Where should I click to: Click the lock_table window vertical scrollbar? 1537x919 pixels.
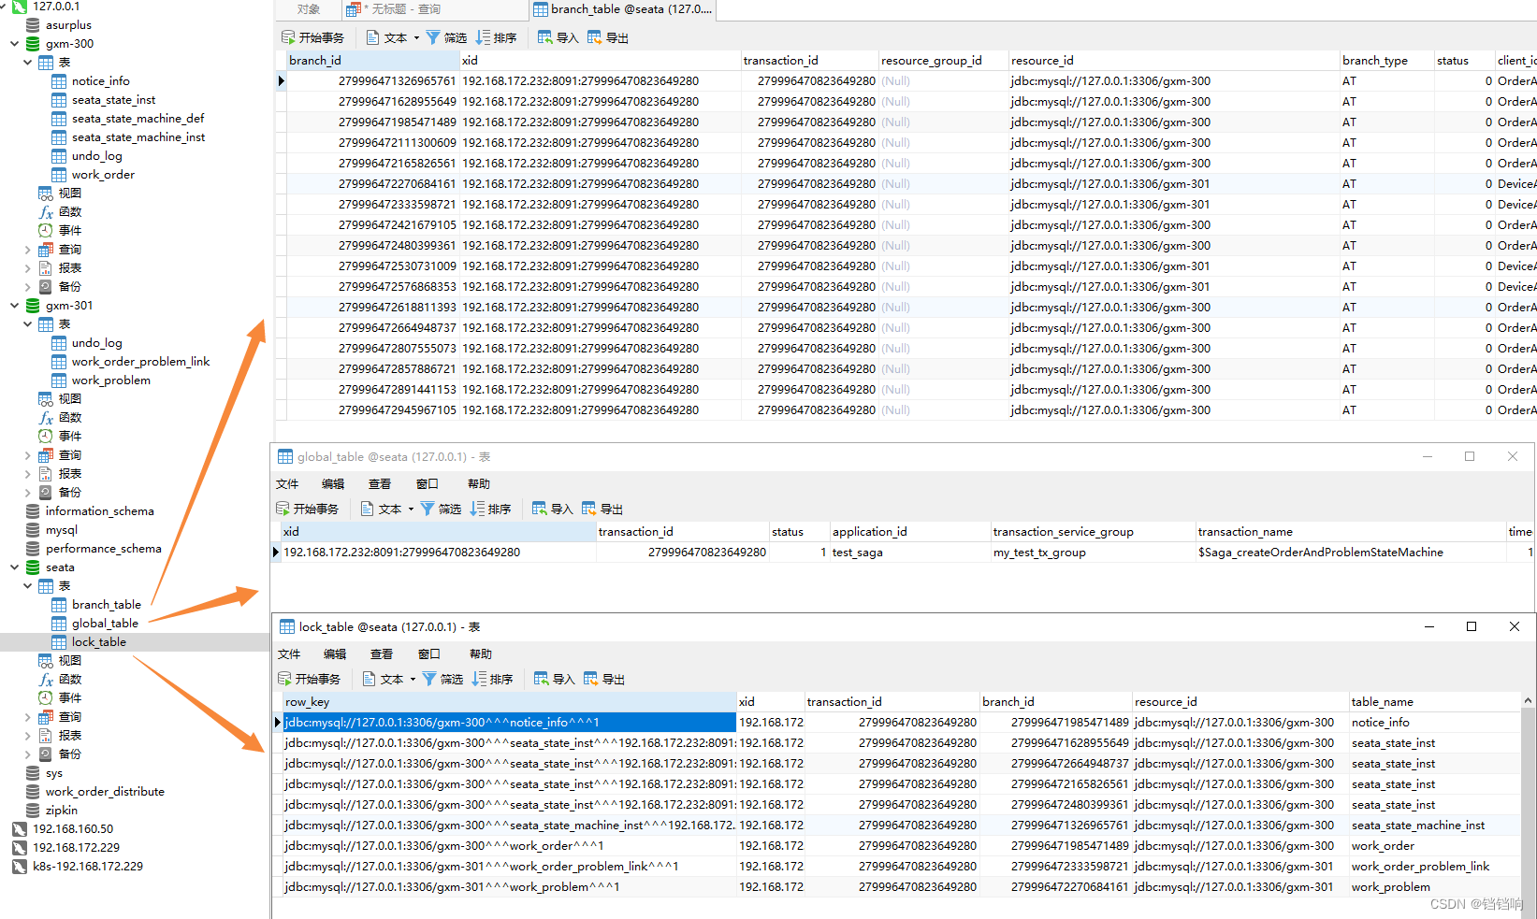(1529, 804)
